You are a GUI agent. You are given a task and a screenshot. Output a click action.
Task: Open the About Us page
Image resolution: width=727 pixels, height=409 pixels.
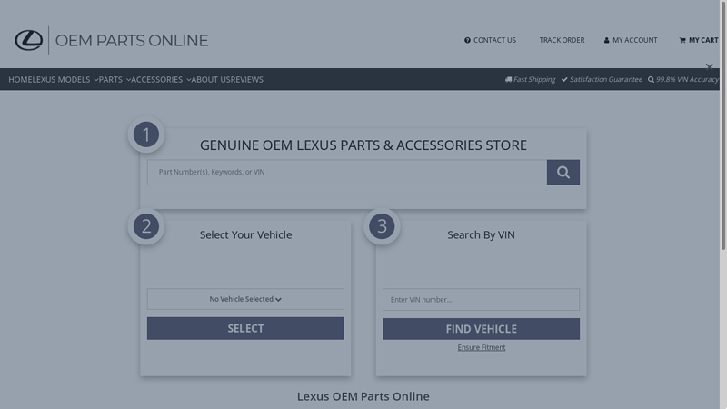tap(209, 80)
